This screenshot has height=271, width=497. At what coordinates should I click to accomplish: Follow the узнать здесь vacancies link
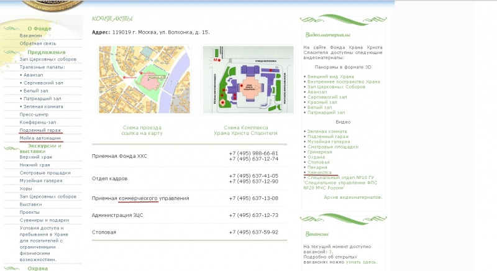361,262
